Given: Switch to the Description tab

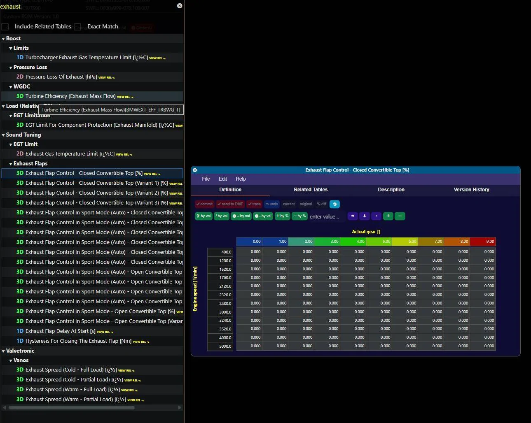Looking at the screenshot, I should [x=391, y=190].
